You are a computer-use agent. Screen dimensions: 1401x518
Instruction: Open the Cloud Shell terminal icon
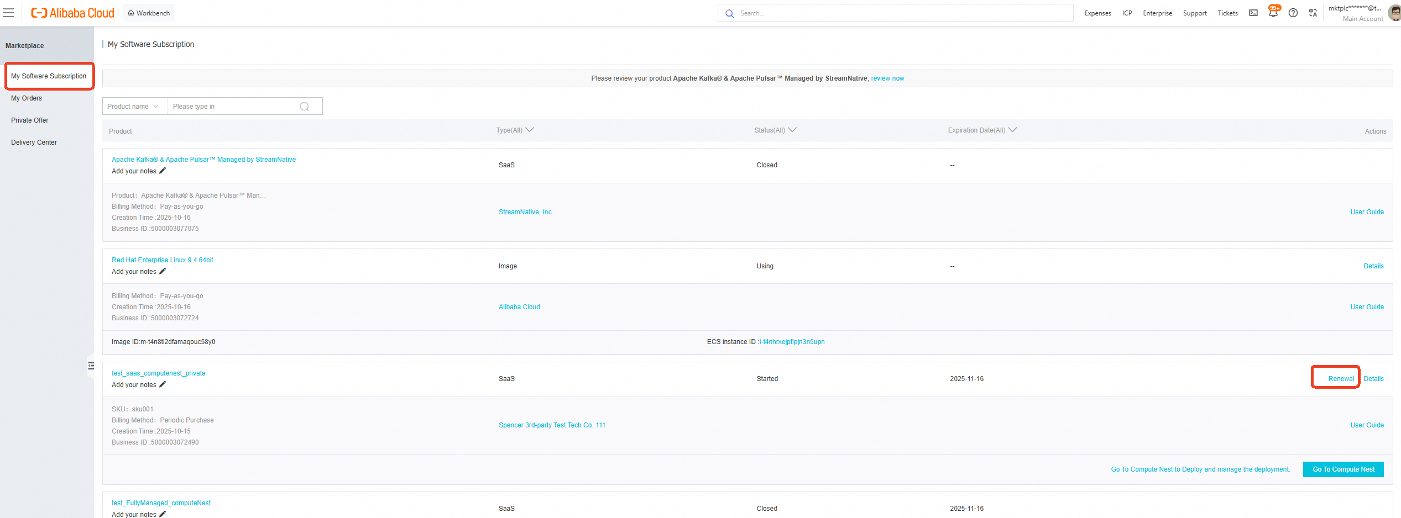pos(1253,13)
